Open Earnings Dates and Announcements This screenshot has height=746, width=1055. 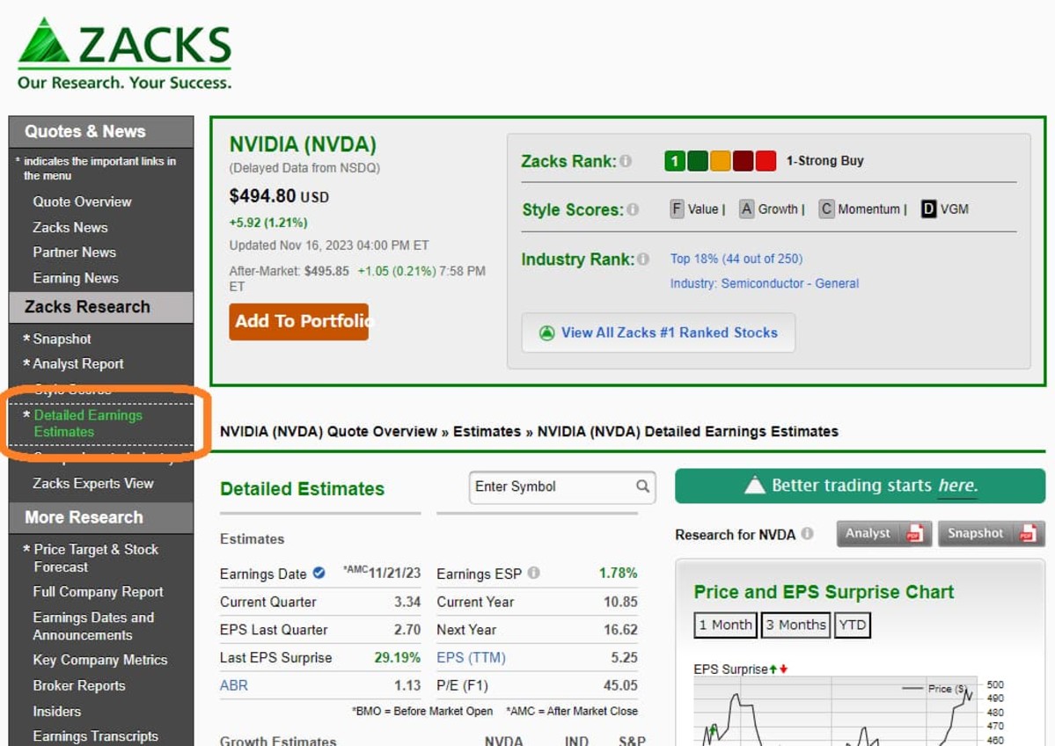93,626
